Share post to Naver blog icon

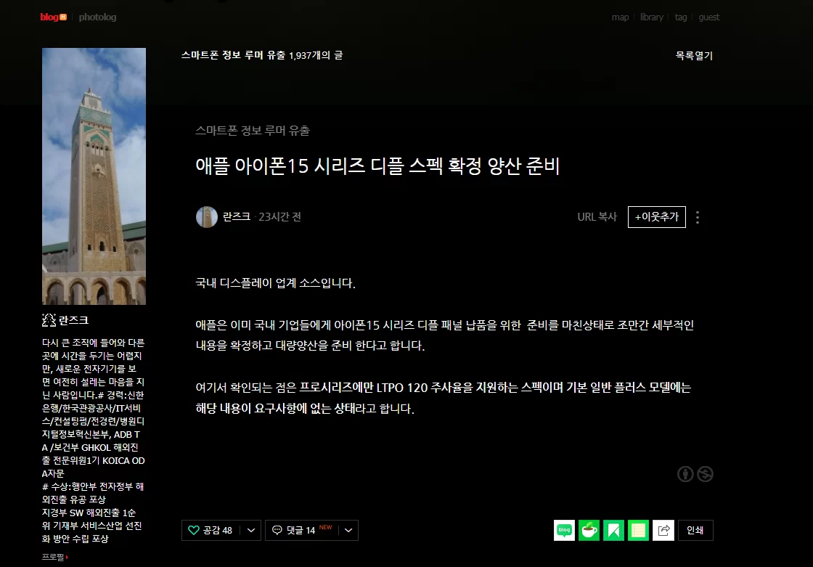(x=564, y=530)
